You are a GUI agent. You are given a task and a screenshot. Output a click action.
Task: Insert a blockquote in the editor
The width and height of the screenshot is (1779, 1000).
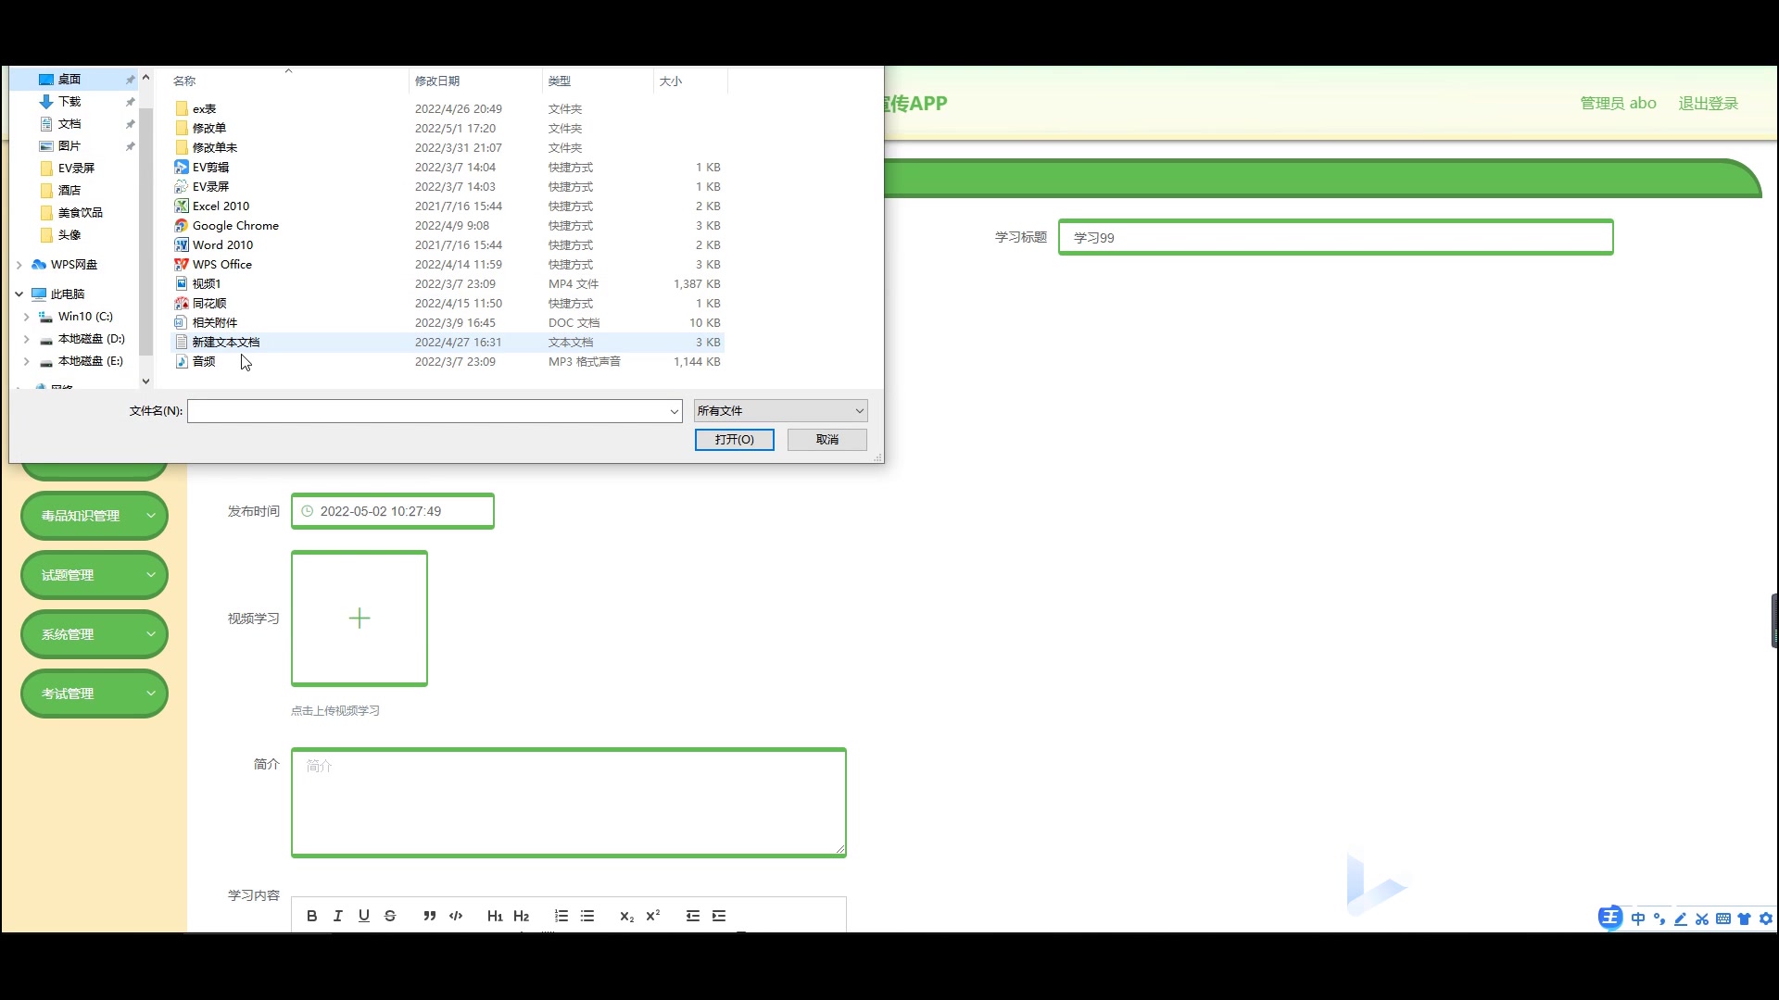point(429,916)
